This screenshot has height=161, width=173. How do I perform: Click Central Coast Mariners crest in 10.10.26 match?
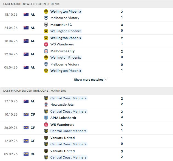46,111
